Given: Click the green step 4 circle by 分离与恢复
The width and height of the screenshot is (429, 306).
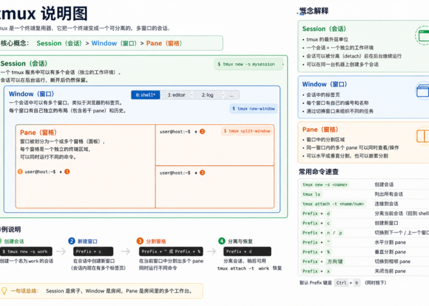Looking at the screenshot, I should (x=222, y=241).
